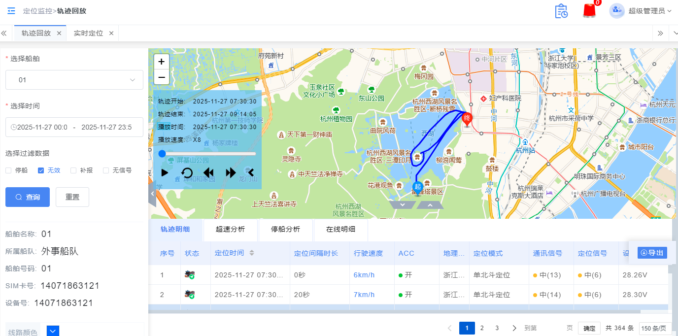Go to page 2
678x336 pixels.
482,328
